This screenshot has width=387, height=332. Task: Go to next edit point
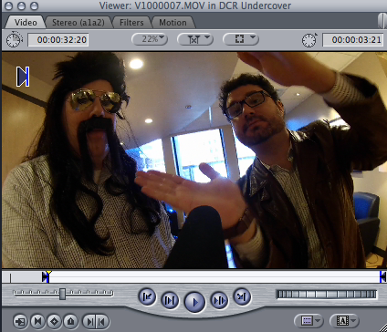click(242, 296)
